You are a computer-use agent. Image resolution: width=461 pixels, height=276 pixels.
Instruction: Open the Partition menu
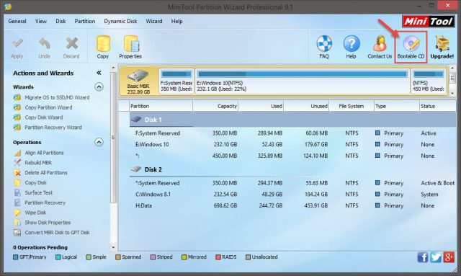tap(85, 21)
